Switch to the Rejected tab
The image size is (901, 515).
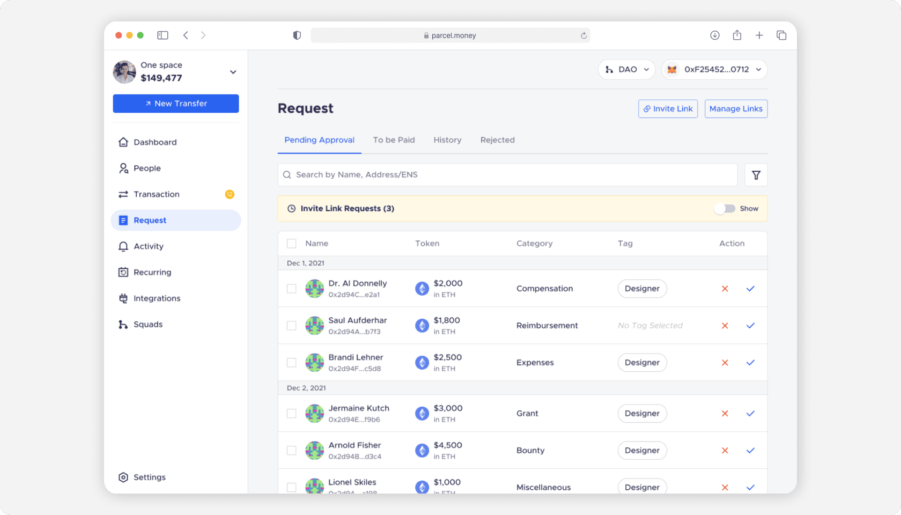point(498,140)
